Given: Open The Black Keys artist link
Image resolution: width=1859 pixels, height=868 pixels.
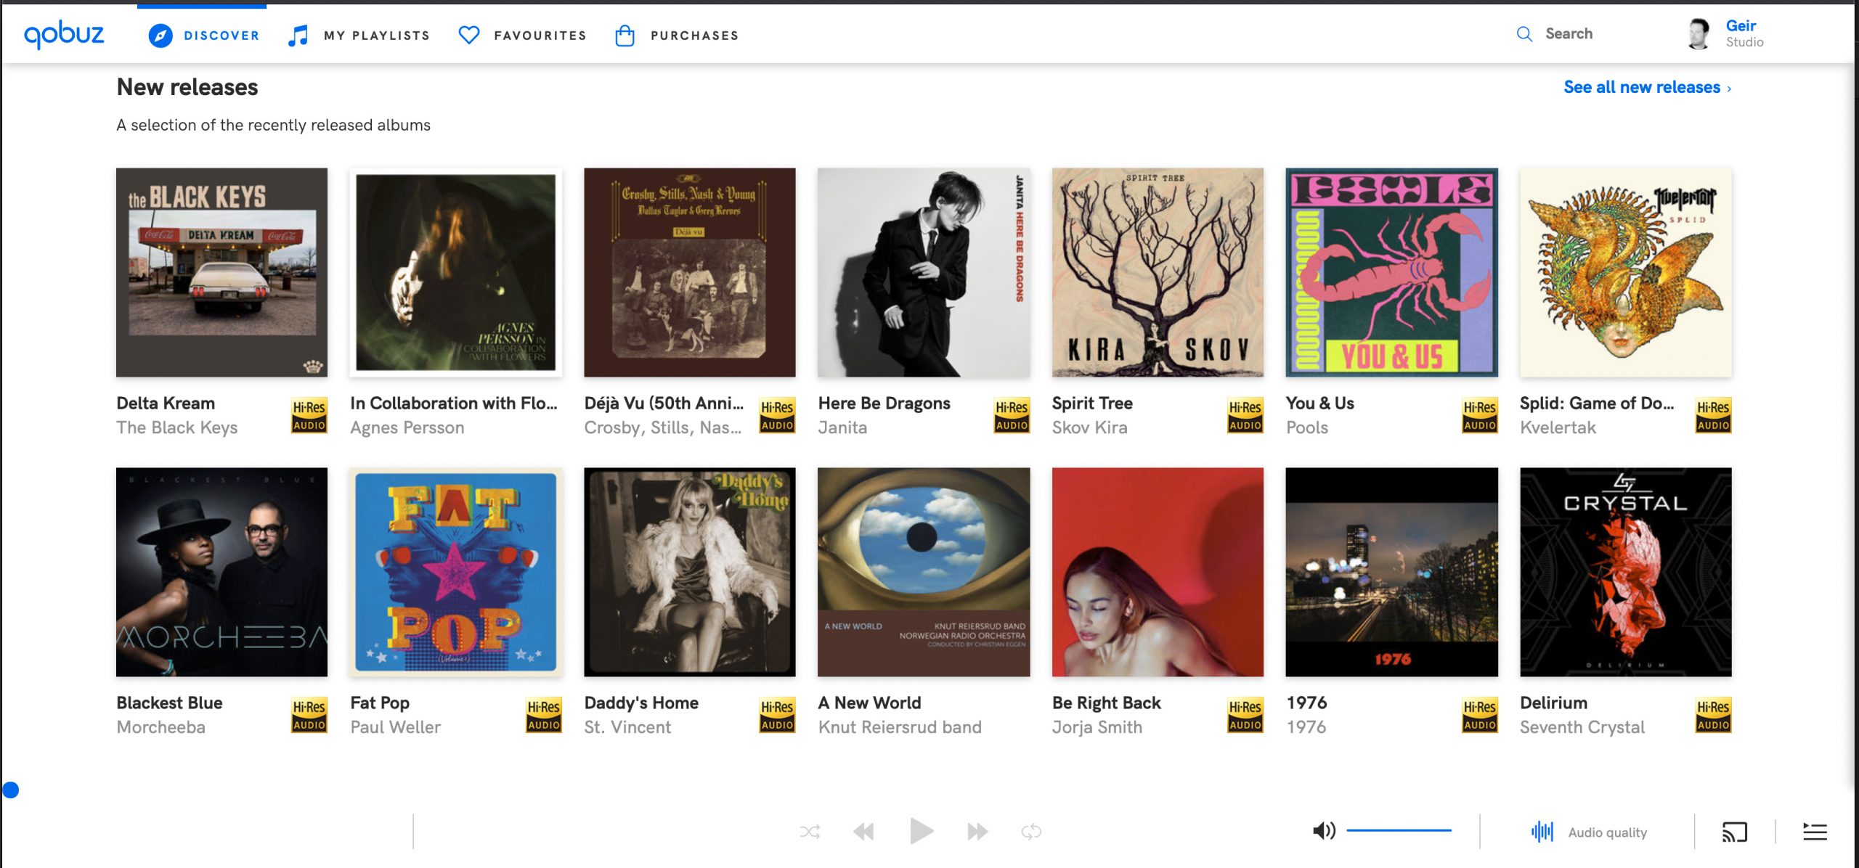Looking at the screenshot, I should (x=177, y=427).
